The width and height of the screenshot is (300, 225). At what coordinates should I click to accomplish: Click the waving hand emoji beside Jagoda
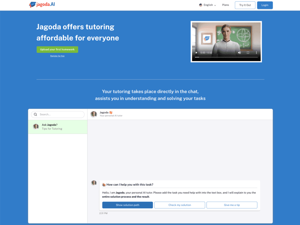click(x=111, y=113)
